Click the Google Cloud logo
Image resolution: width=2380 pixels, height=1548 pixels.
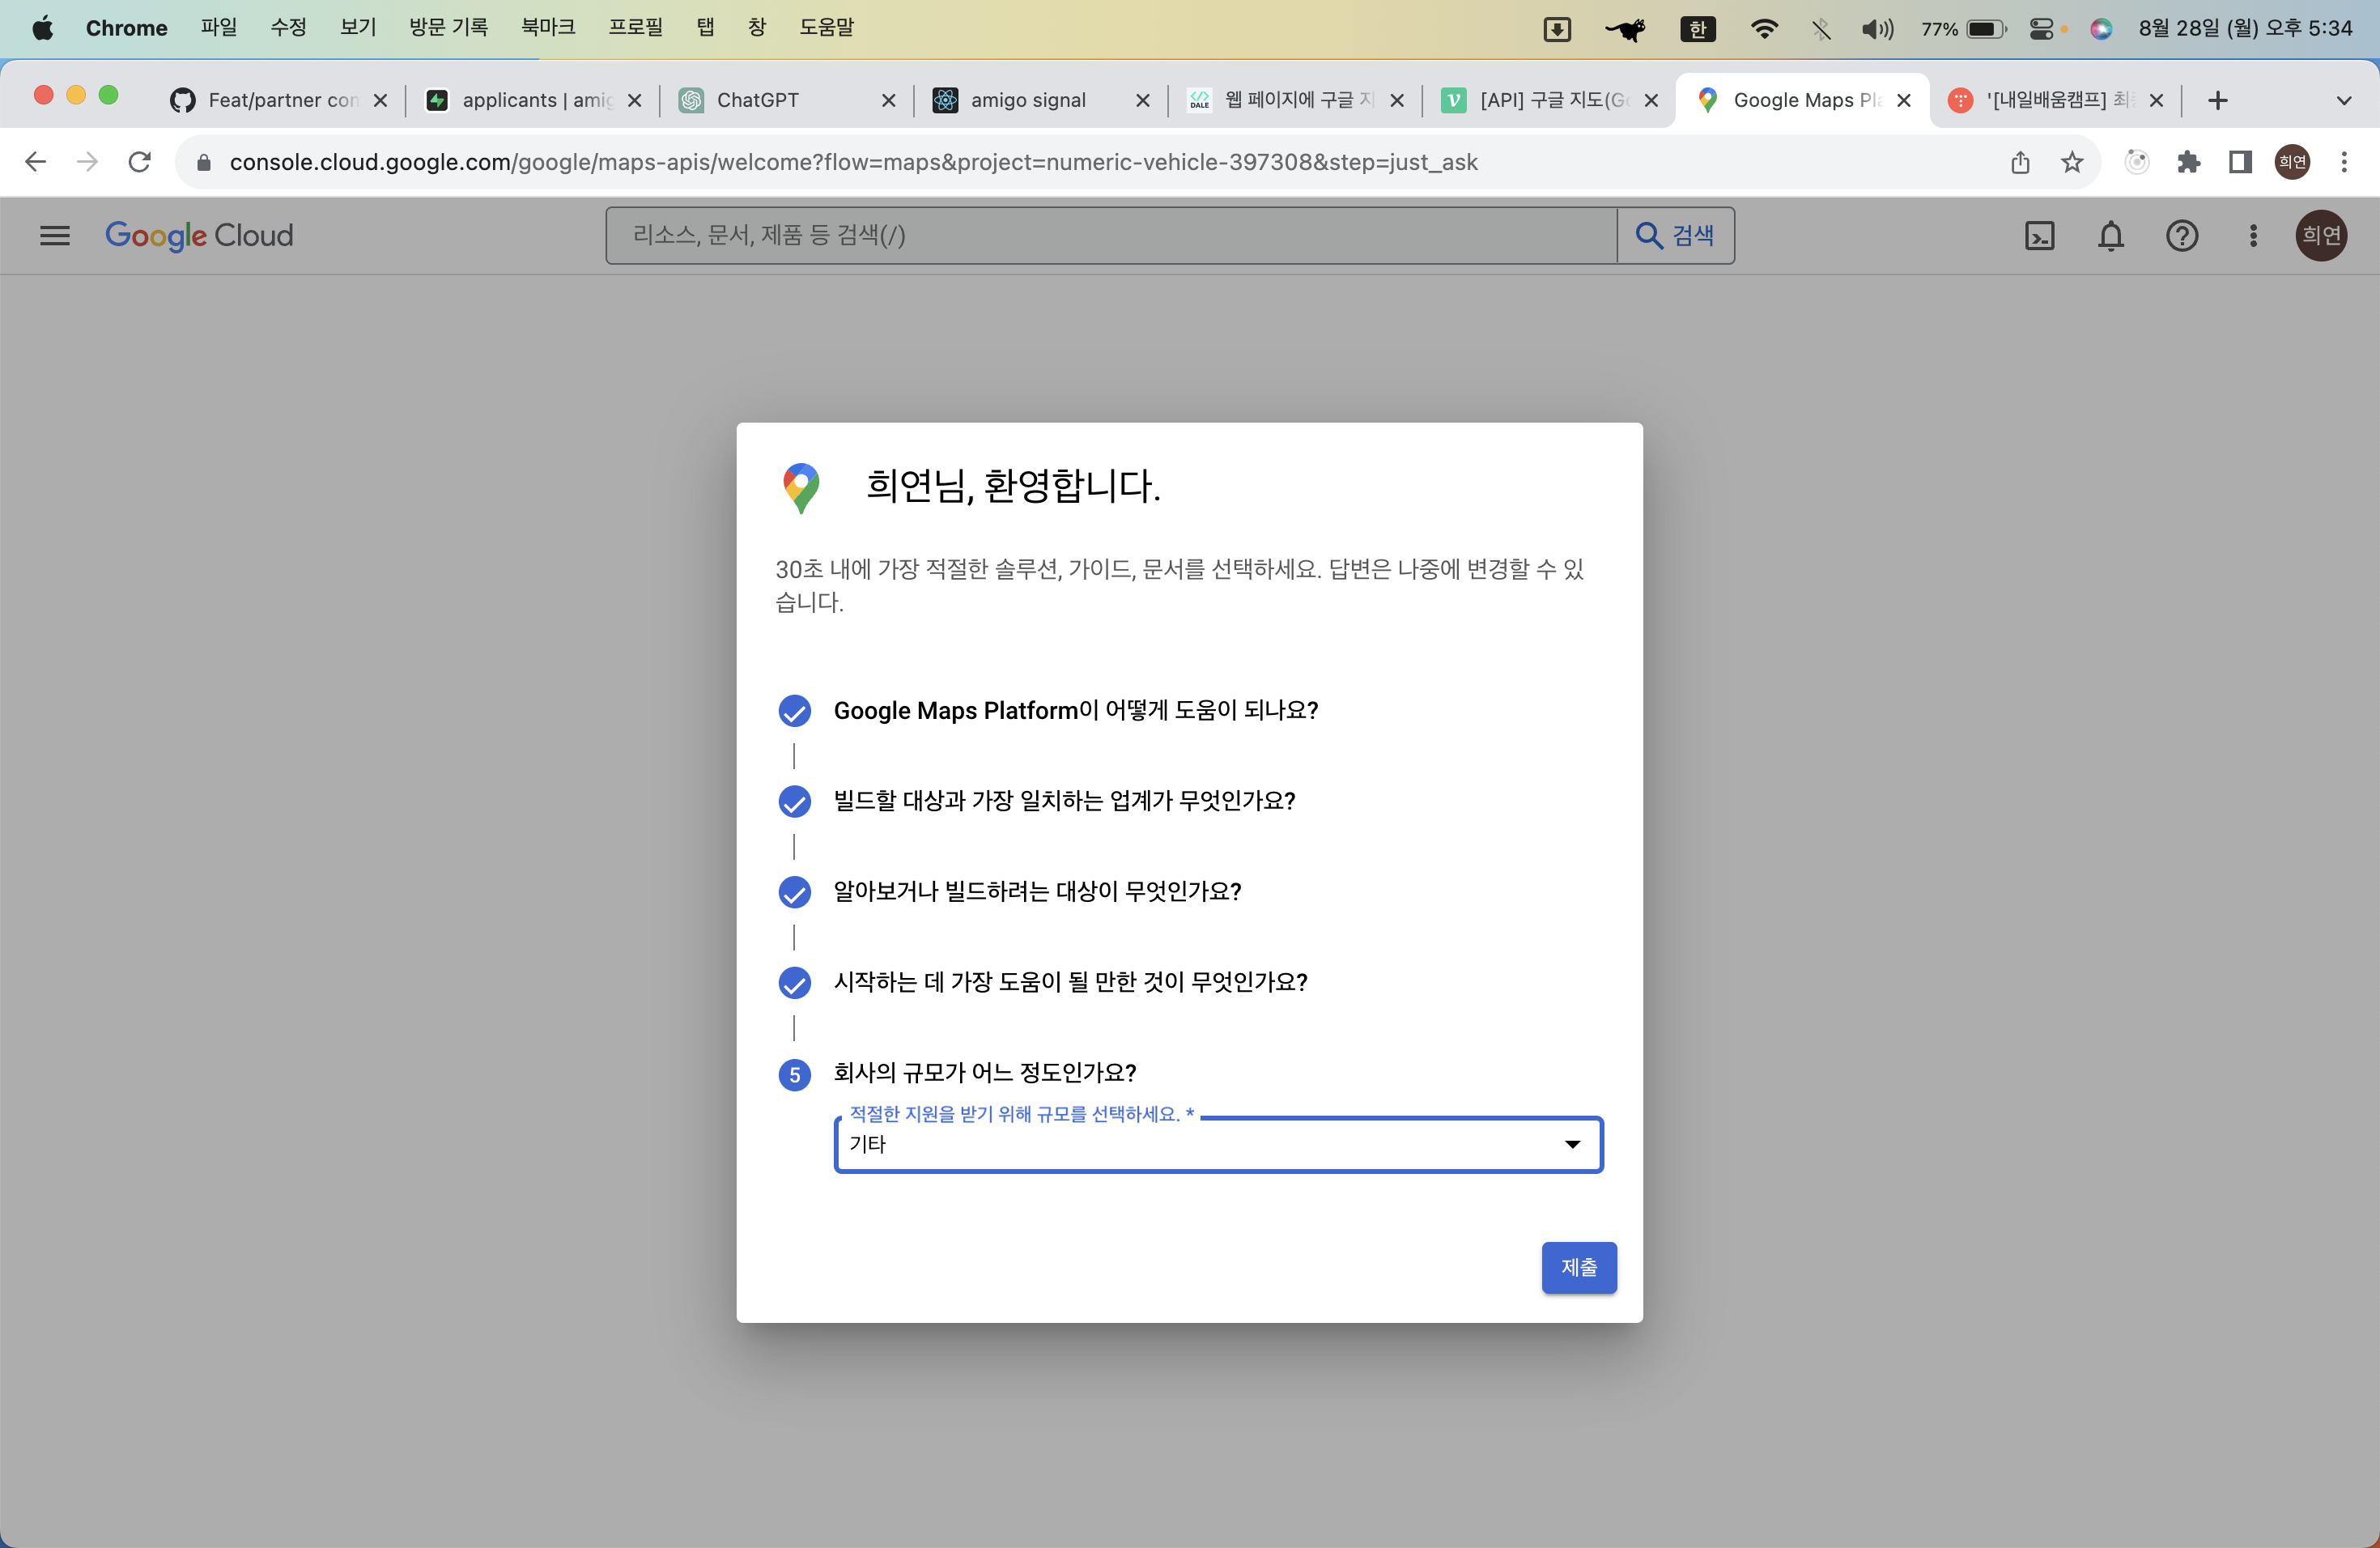pyautogui.click(x=199, y=235)
